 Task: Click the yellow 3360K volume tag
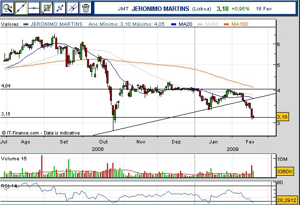[x=285, y=171]
